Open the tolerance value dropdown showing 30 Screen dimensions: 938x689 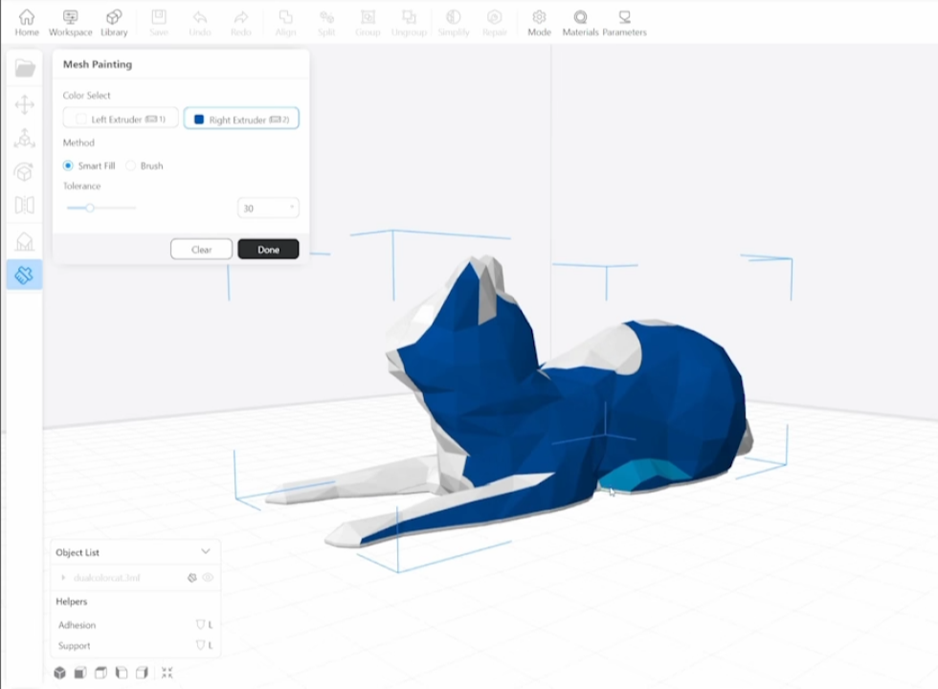pos(267,208)
